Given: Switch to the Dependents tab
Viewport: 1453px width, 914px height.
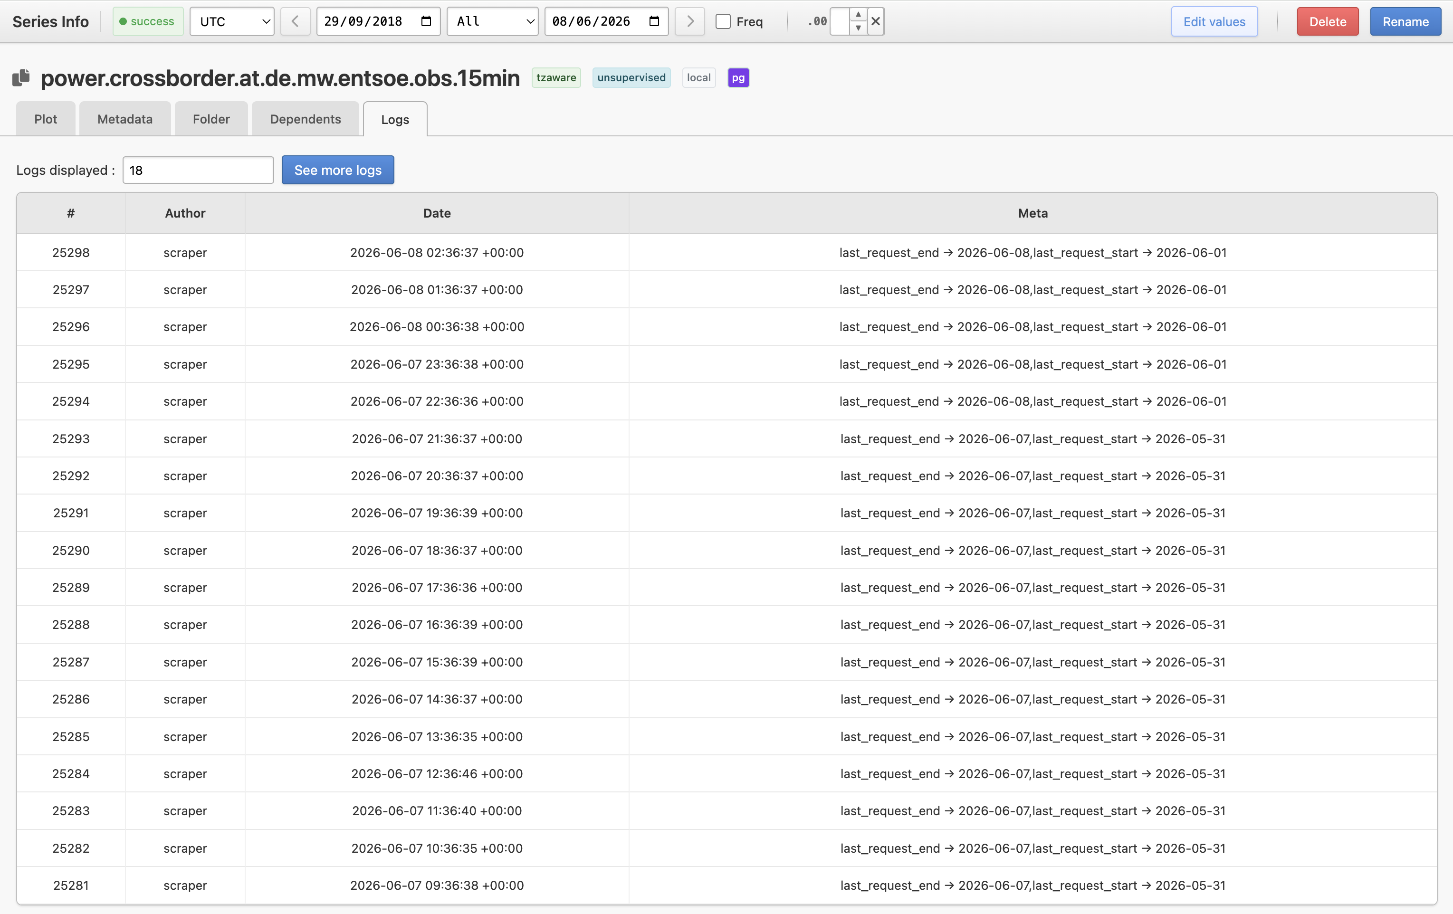Looking at the screenshot, I should 306,119.
